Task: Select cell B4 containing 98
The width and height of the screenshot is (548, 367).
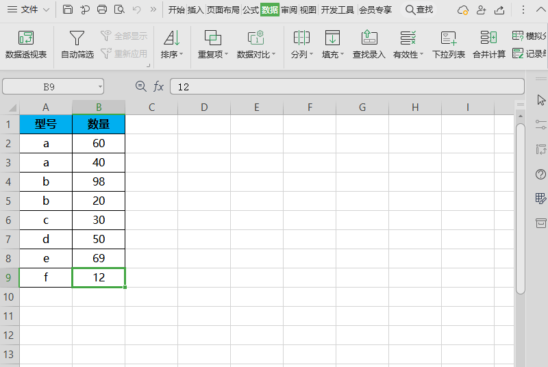Action: point(99,182)
